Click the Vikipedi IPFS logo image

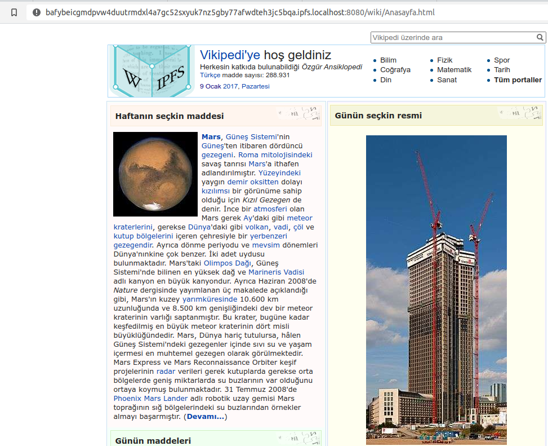[152, 71]
